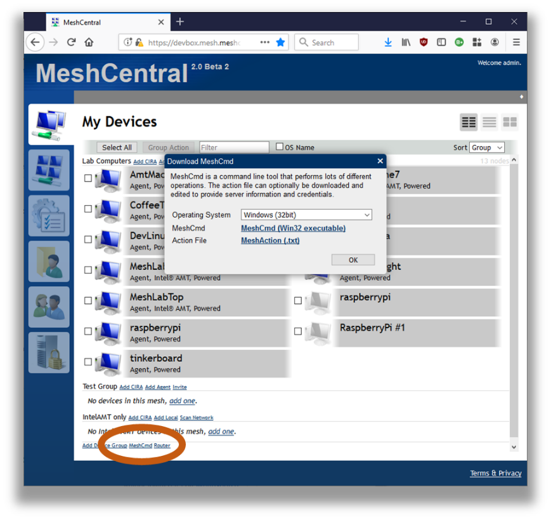Open the My Users sidebar icon
Viewport: 551px width, 520px height.
click(x=49, y=307)
